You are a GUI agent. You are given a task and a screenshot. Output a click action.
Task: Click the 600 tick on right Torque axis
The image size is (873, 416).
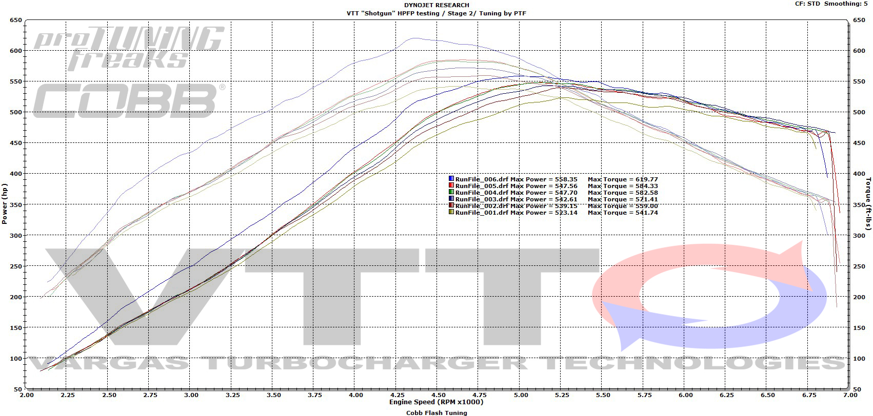tap(859, 51)
